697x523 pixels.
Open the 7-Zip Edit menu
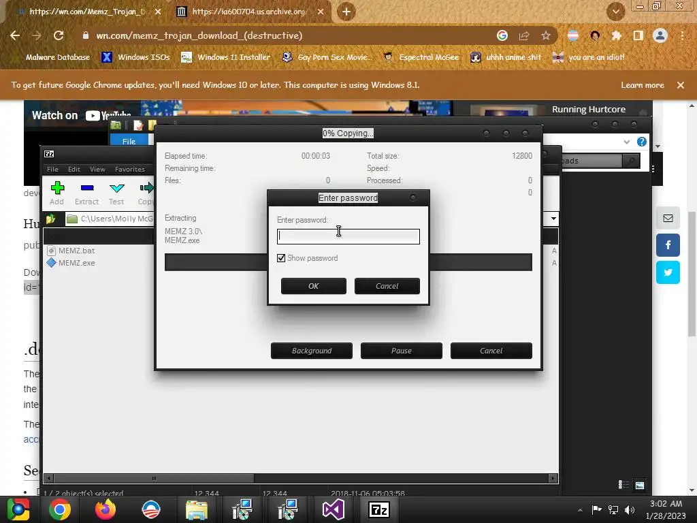pyautogui.click(x=74, y=169)
